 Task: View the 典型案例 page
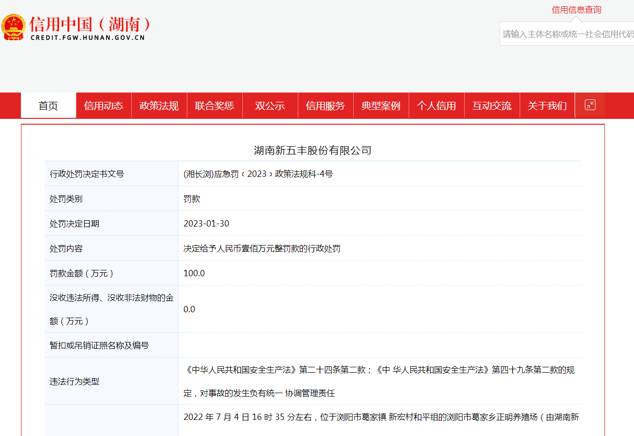point(381,106)
